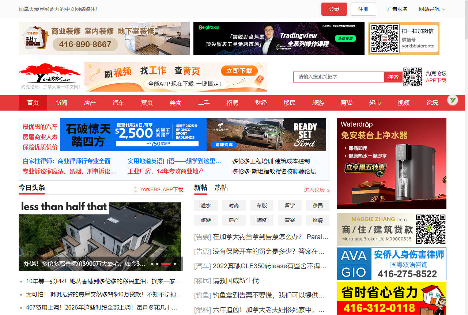Viewport: 468px width, 315px height.
Task: Focus the search keyword input field
Action: [x=339, y=77]
